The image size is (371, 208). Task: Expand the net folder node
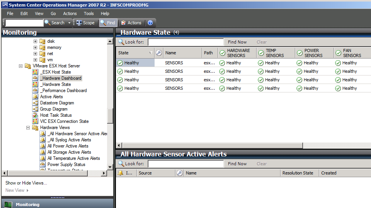coord(35,54)
